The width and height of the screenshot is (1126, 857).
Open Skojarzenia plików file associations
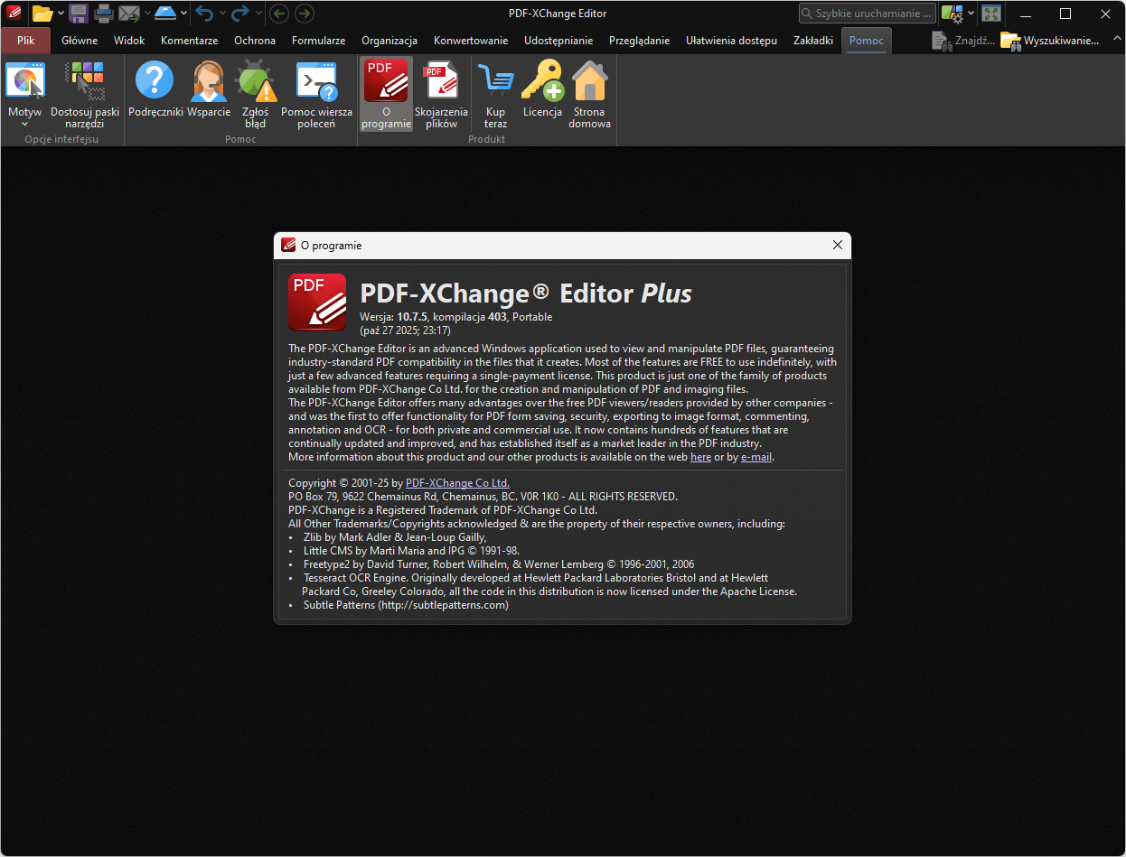click(441, 93)
